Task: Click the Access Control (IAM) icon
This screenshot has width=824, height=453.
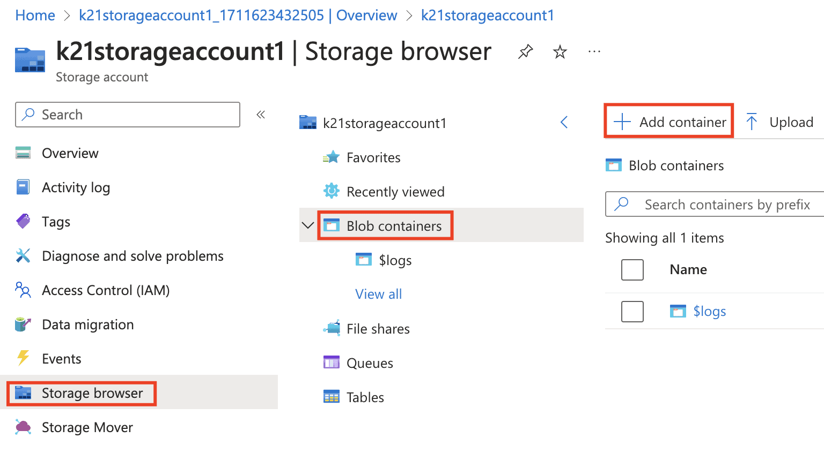Action: 23,290
